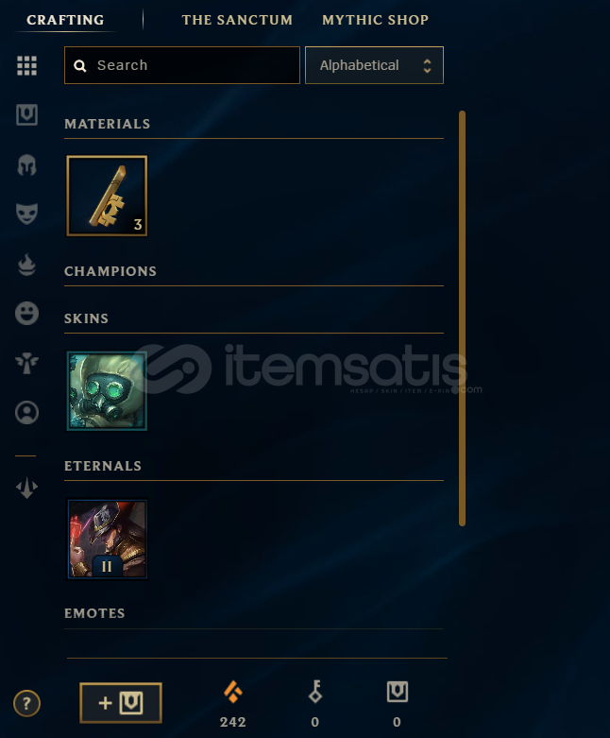
Task: Click the loot list vertical scrollbar
Action: 462,318
